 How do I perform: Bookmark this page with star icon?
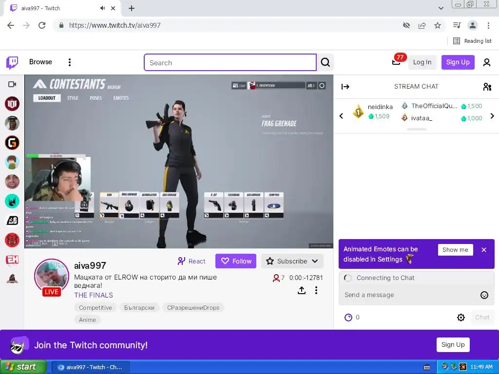click(438, 25)
